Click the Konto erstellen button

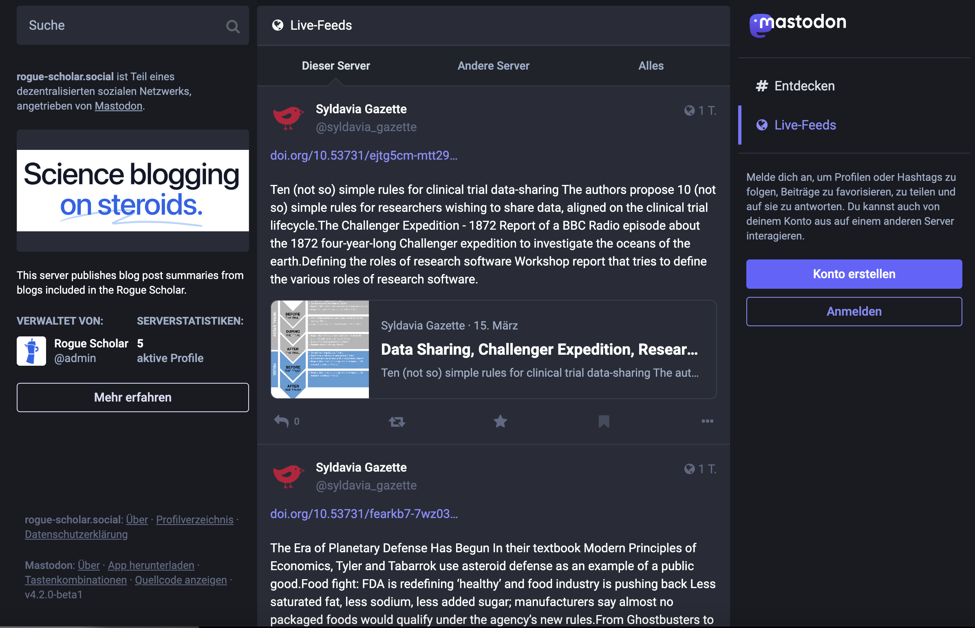click(x=854, y=274)
